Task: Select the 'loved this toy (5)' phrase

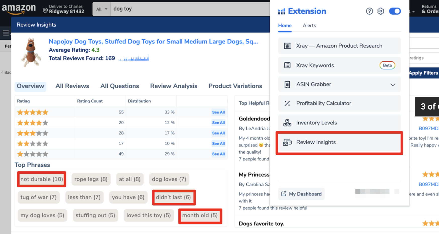Action: [149, 215]
